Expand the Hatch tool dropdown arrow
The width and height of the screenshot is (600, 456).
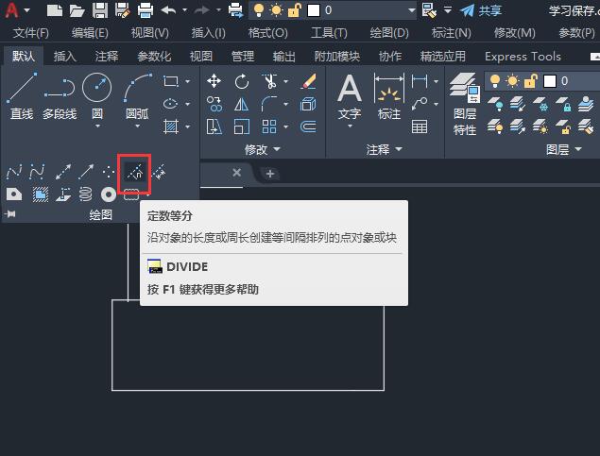click(187, 127)
